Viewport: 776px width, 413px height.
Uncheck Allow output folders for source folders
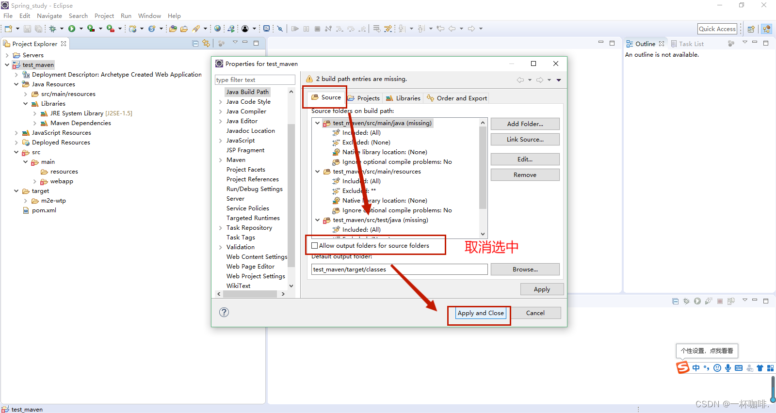(314, 246)
